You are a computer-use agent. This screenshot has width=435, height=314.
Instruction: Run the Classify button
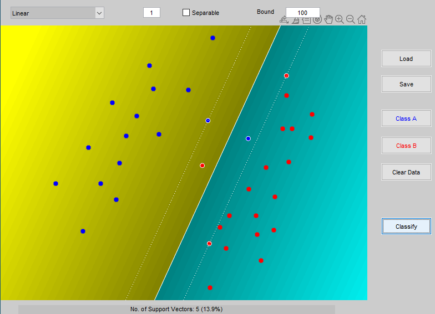406,227
